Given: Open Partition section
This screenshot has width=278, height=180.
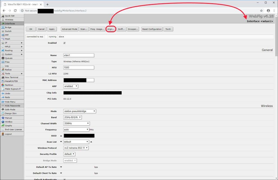Looking at the screenshot, I should pos(12,85).
